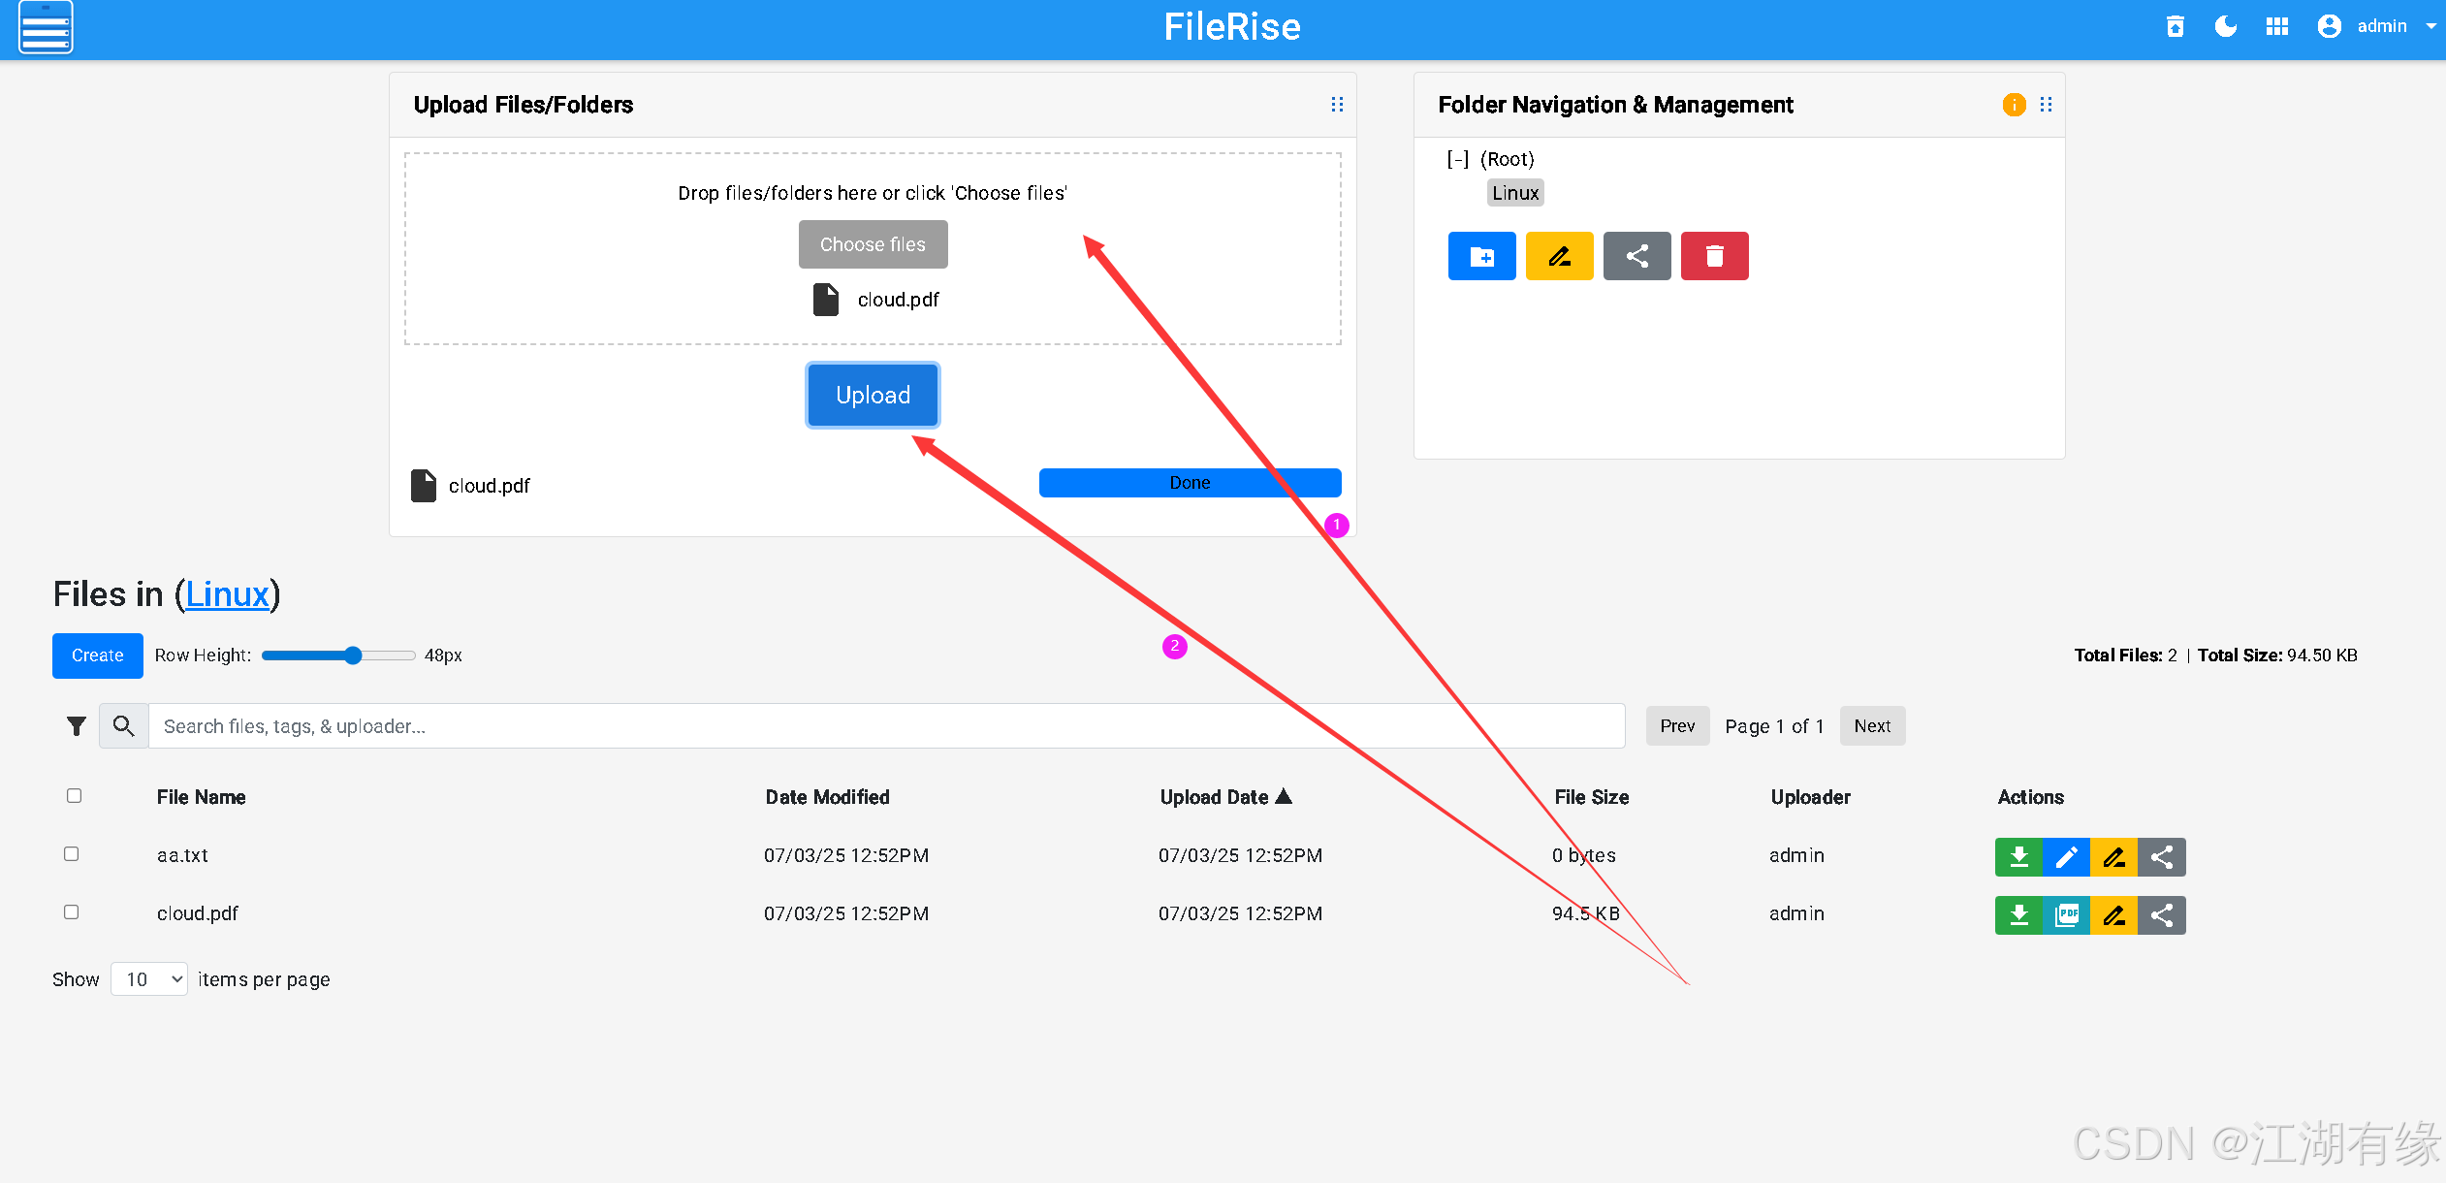Toggle dark mode moon icon

2226,26
